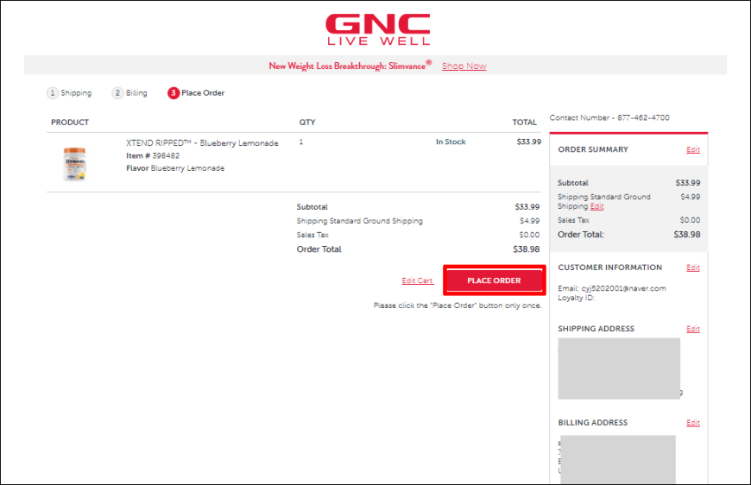Click the GNC Live Well logo
The width and height of the screenshot is (751, 485).
tap(378, 29)
